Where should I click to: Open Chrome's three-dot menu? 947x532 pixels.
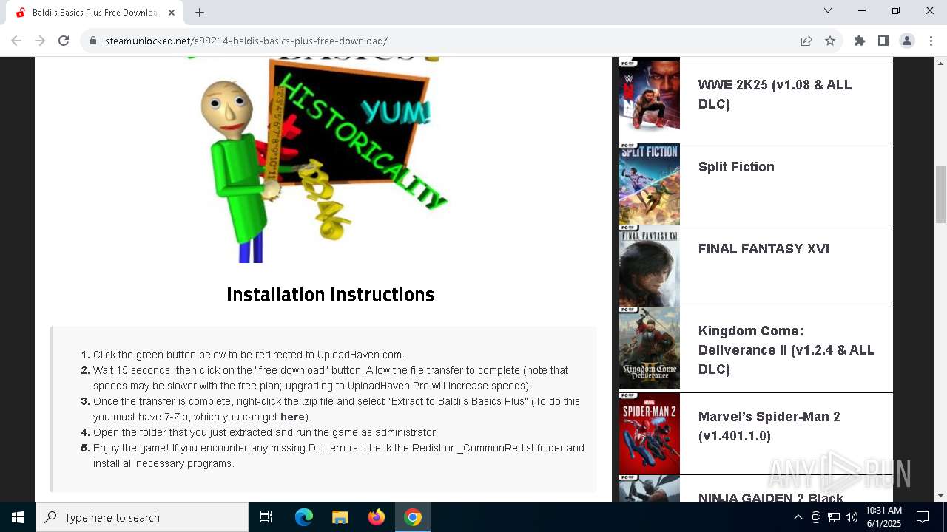click(x=931, y=41)
